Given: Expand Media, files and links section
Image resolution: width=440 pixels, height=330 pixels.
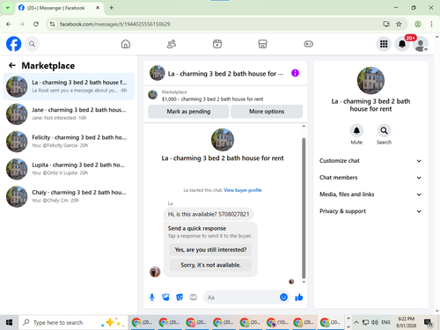Looking at the screenshot, I should (370, 194).
